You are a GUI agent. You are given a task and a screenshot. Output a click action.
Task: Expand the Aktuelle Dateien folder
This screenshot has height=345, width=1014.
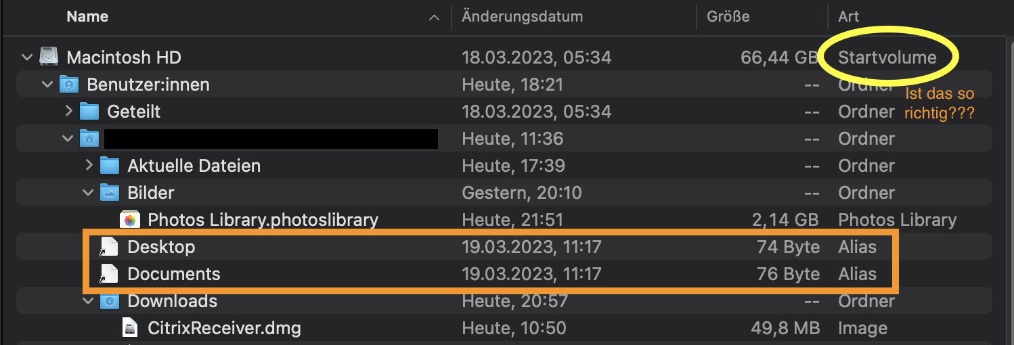coord(88,166)
